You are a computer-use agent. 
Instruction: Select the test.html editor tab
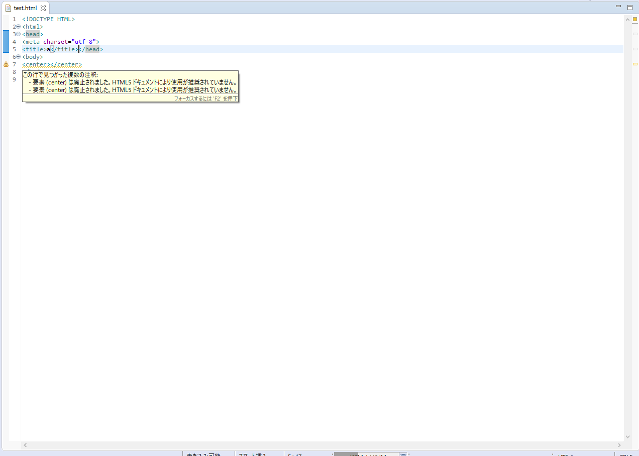(x=25, y=8)
